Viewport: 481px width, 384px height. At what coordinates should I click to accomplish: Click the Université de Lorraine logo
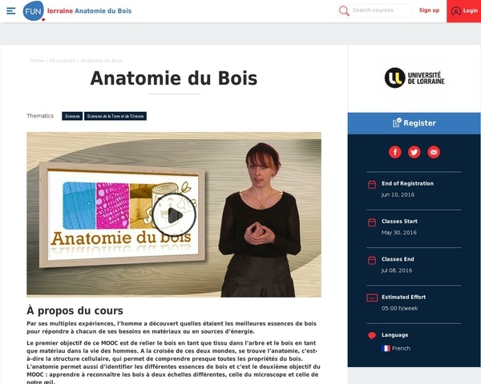(414, 78)
